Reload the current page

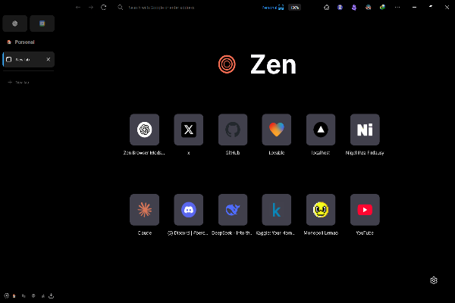coord(104,8)
